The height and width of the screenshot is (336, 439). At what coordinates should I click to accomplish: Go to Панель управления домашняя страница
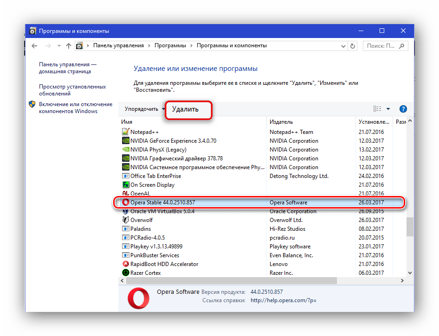pyautogui.click(x=67, y=68)
